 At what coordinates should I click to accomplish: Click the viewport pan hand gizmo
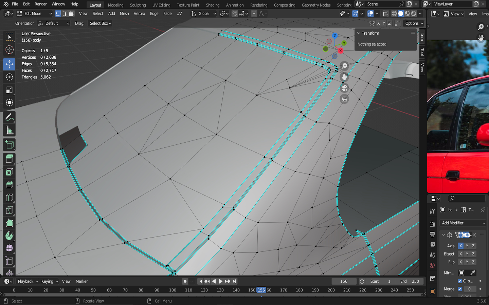click(x=344, y=77)
